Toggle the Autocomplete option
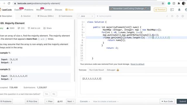Image resolution: width=187 pixels, height=105 pixels. point(104,16)
